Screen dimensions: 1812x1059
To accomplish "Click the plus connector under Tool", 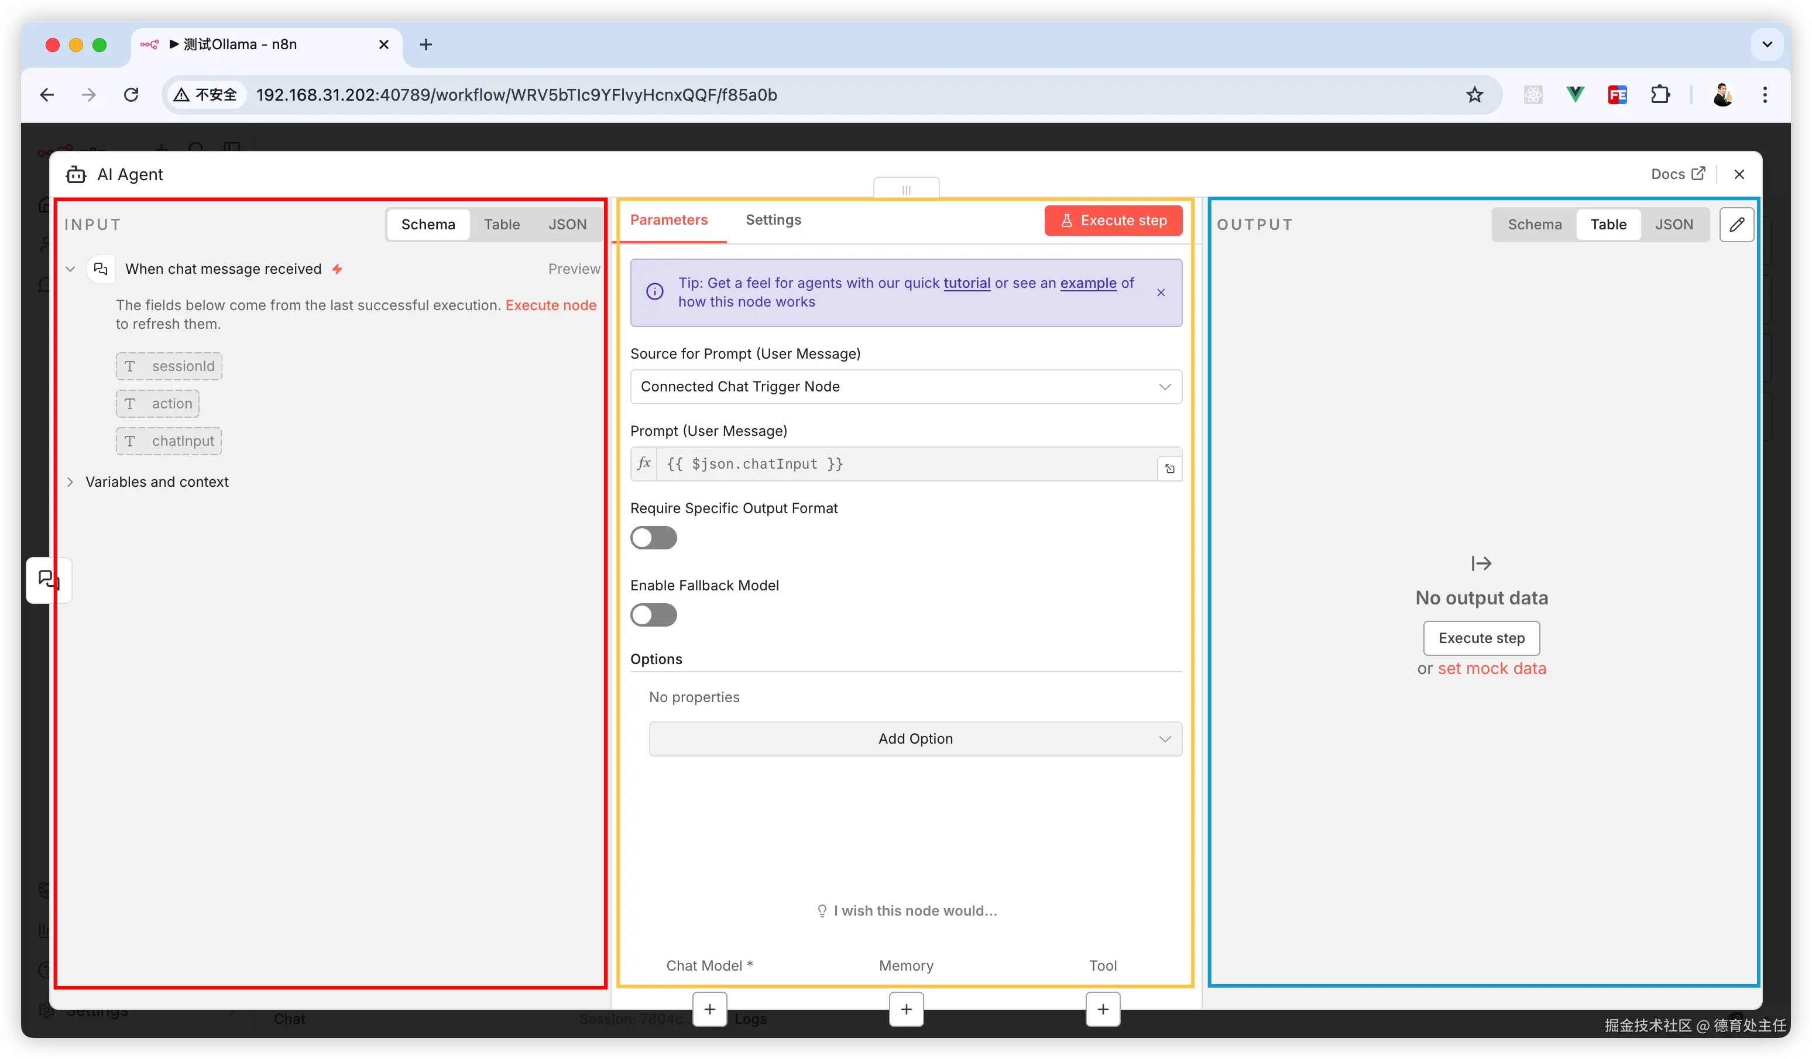I will click(x=1102, y=1009).
